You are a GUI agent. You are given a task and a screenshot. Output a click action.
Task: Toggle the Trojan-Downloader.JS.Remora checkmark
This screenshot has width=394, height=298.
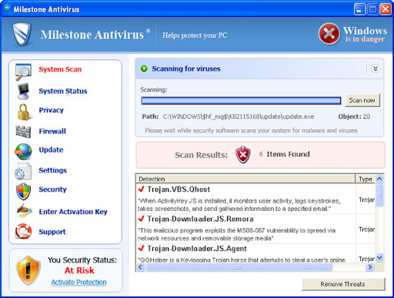(141, 219)
